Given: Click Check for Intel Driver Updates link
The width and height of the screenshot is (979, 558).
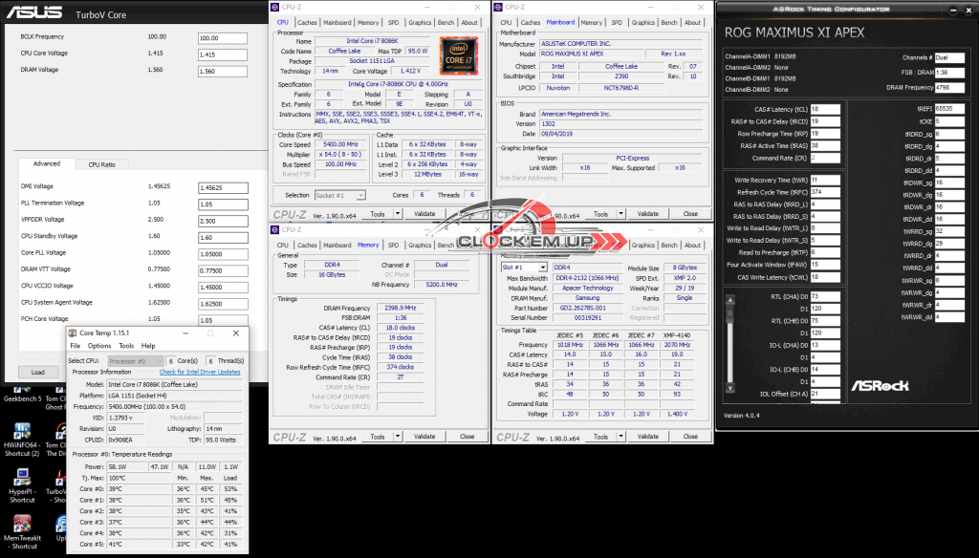Looking at the screenshot, I should pos(200,371).
